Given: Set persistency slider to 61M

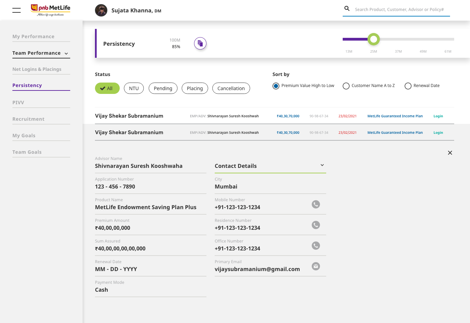Looking at the screenshot, I should click(448, 51).
